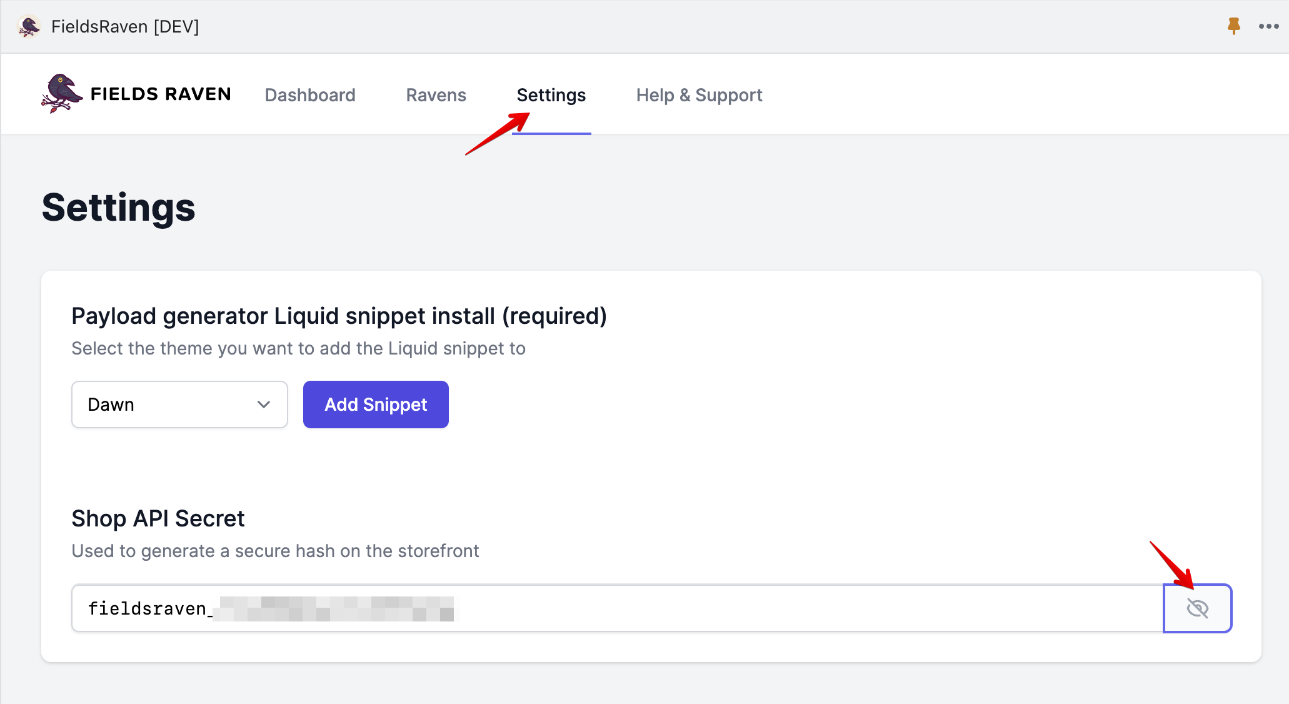The image size is (1289, 704).
Task: Click the Shop API Secret heading
Action: pyautogui.click(x=158, y=519)
